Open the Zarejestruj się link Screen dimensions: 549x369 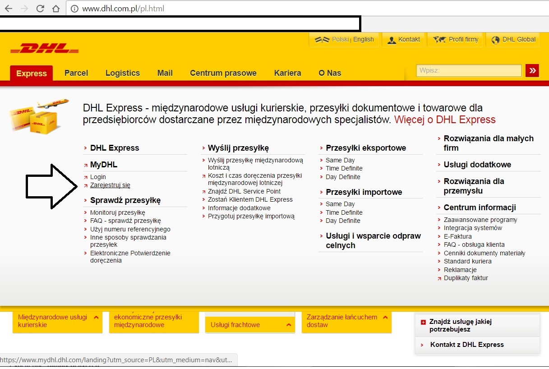pos(110,185)
